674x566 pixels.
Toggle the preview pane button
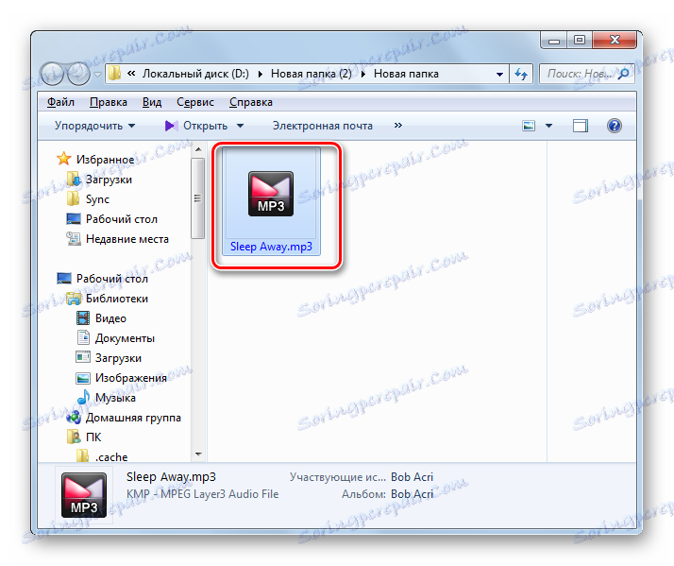pos(581,126)
